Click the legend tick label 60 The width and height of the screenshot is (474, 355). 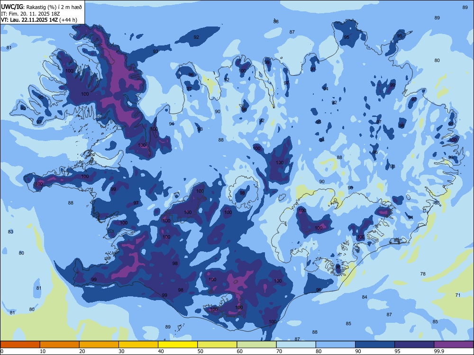[x=240, y=351]
